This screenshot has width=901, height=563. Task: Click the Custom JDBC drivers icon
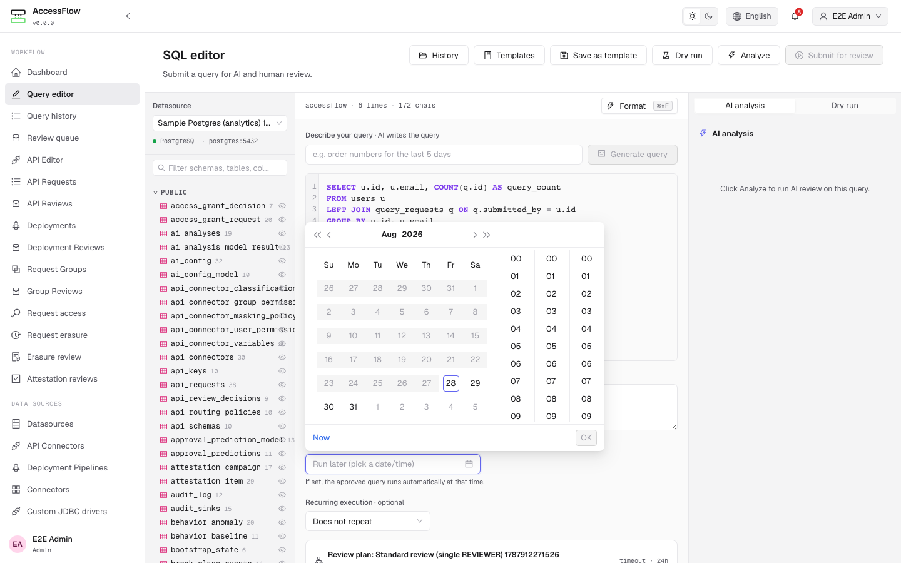16,512
